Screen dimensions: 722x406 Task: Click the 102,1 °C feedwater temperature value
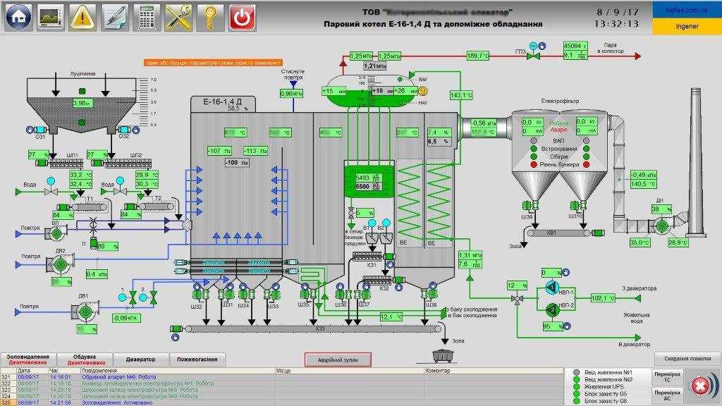[x=603, y=298]
